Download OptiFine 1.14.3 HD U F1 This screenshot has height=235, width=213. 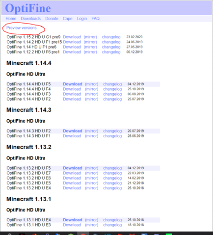tap(72, 136)
